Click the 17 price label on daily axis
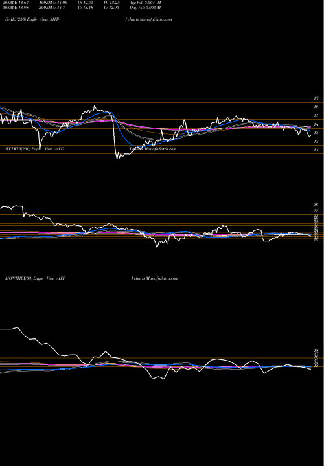The width and height of the screenshot is (324, 466). point(316,98)
